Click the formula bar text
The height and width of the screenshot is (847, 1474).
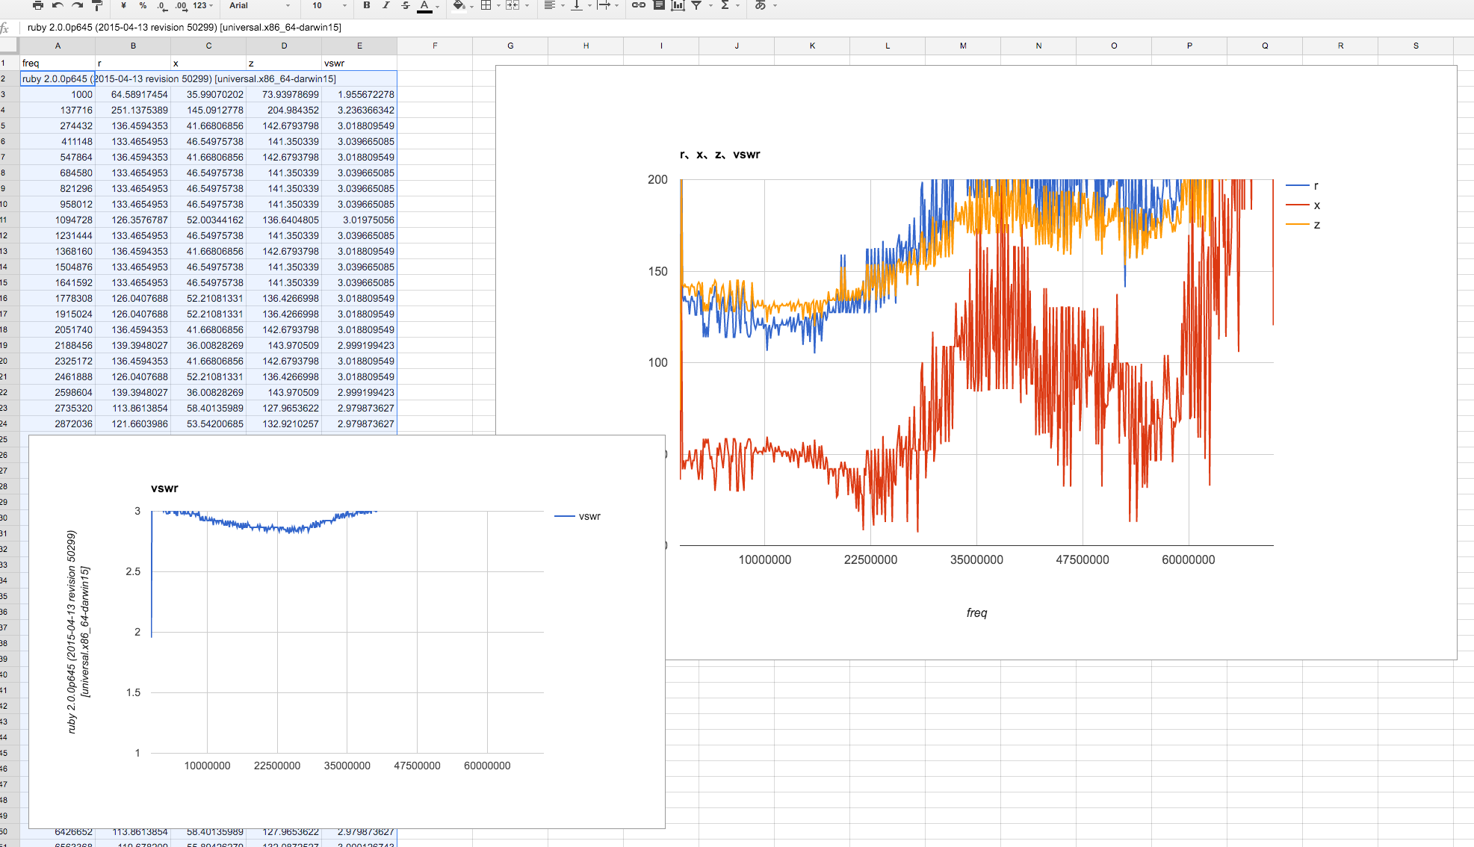(x=184, y=27)
